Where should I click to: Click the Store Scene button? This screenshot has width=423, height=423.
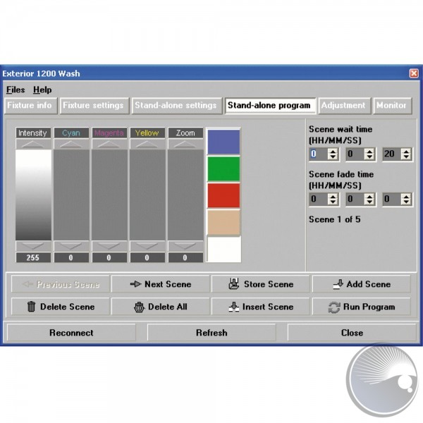tap(261, 284)
